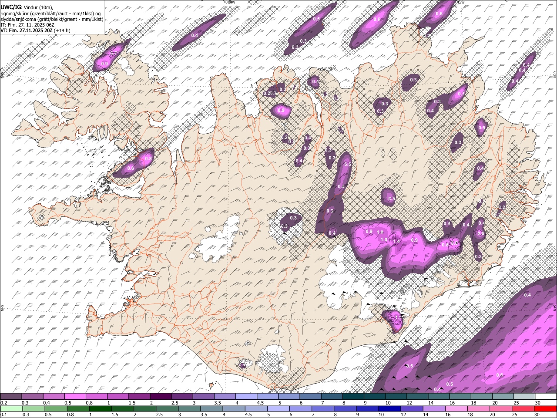Select the 'slydda/snjókoma' legend description line
557x418 pixels.
click(x=52, y=19)
